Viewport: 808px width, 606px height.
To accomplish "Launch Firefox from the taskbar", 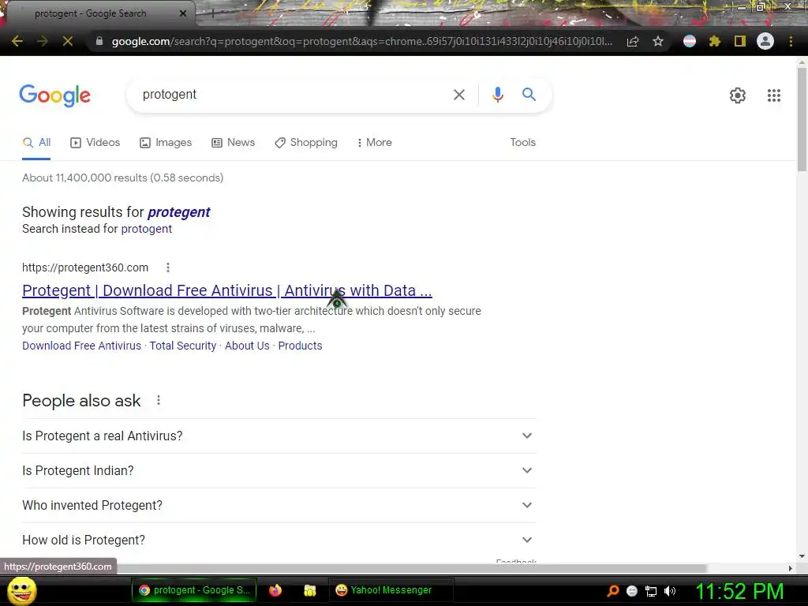I will pyautogui.click(x=275, y=590).
